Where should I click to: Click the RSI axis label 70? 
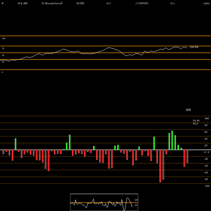(3, 49)
